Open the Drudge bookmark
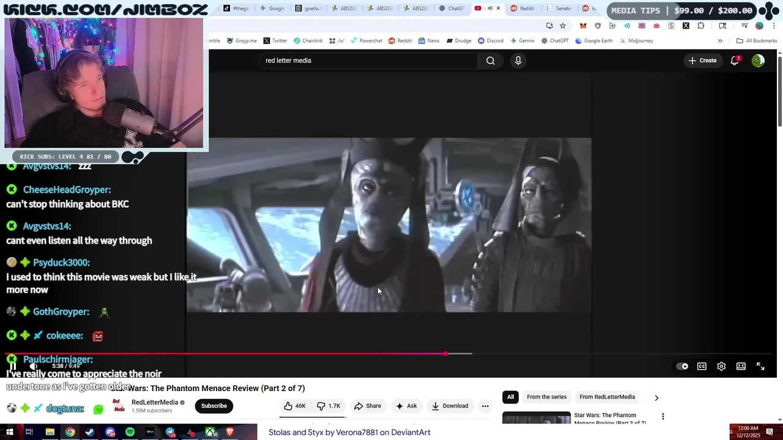Image resolution: width=783 pixels, height=440 pixels. point(459,41)
